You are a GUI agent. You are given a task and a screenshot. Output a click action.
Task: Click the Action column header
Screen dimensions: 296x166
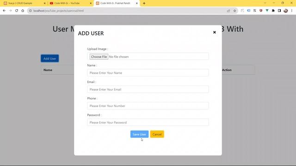pos(227,70)
